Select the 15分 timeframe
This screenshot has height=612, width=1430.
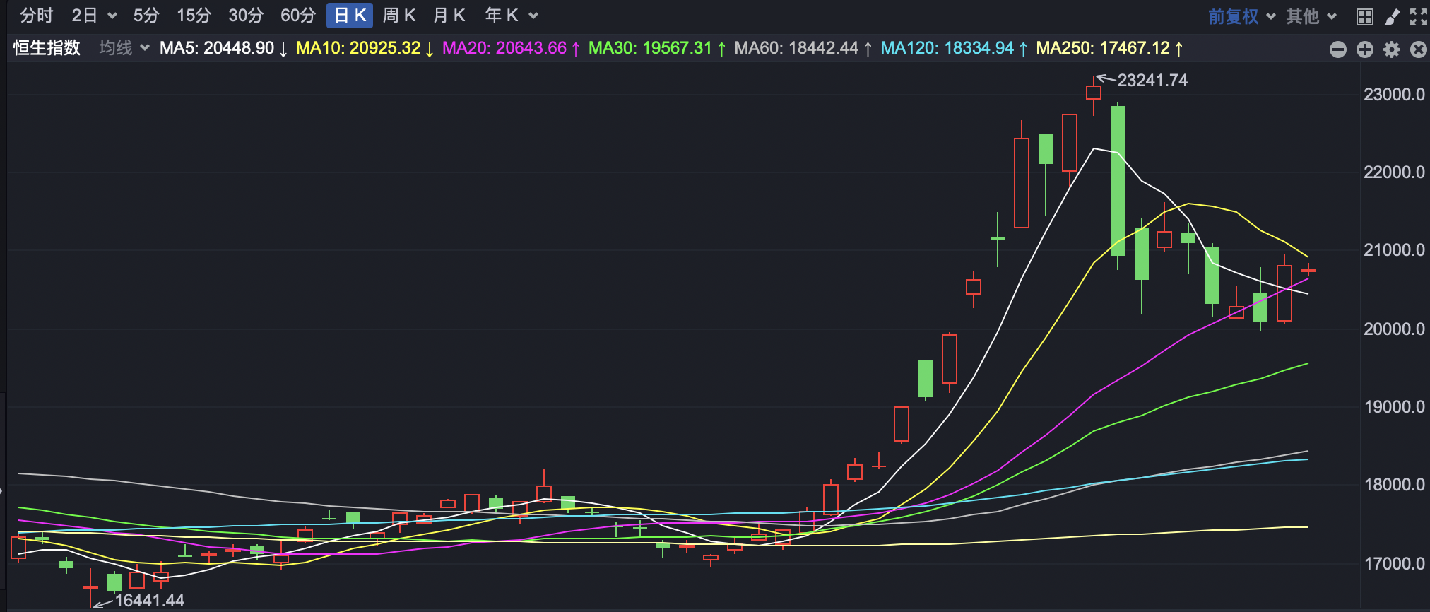pyautogui.click(x=194, y=16)
